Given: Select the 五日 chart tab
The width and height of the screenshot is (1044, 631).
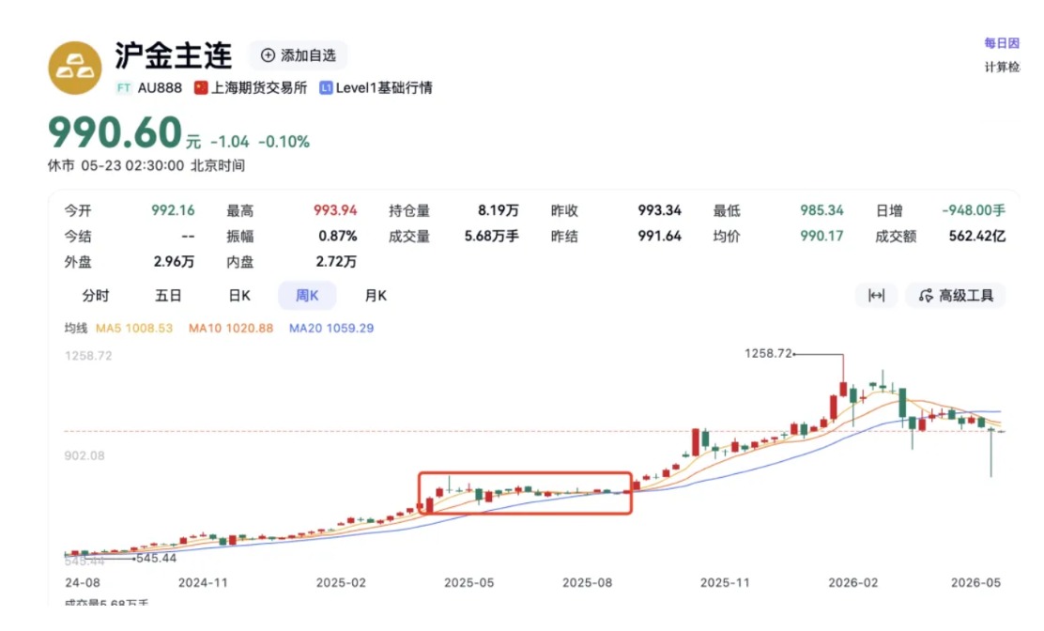Looking at the screenshot, I should click(168, 296).
